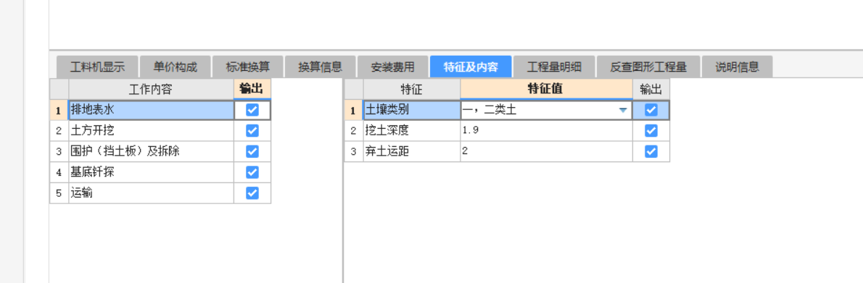Click the 工作内容 column header
Image resolution: width=863 pixels, height=283 pixels.
pos(151,89)
